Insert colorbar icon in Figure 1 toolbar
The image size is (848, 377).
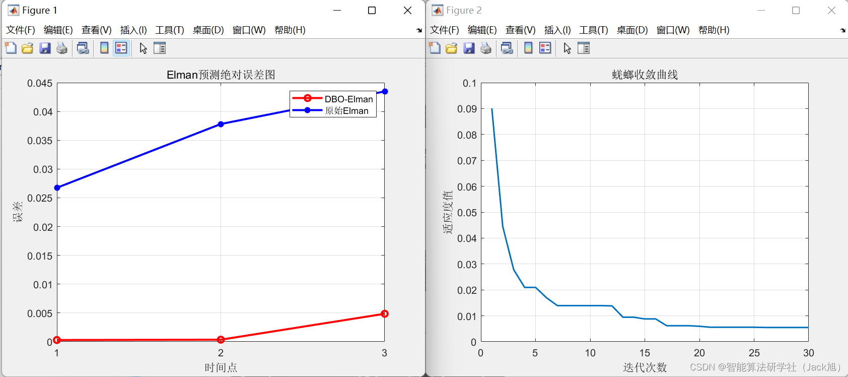[104, 48]
